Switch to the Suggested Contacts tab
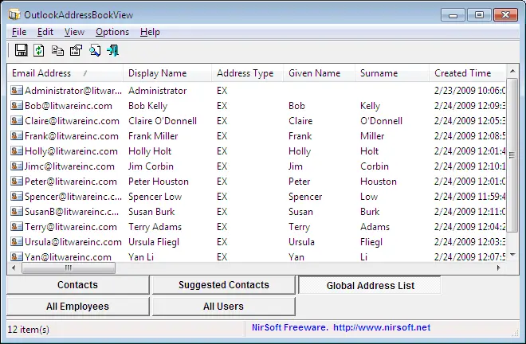Screen dimensions: 526x344 pyautogui.click(x=223, y=285)
